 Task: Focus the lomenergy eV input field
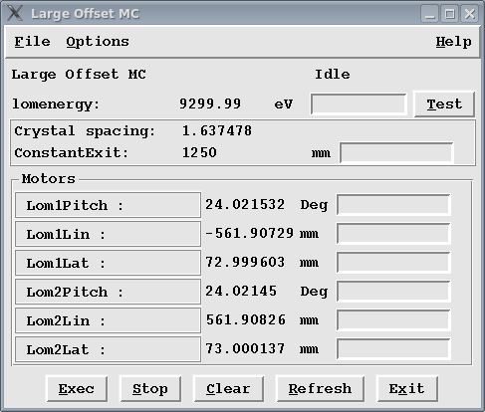click(359, 104)
